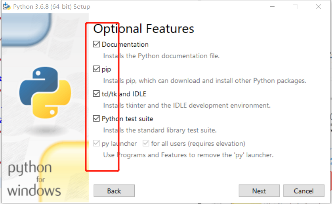
Task: Cancel the Python installation
Action: tap(303, 191)
